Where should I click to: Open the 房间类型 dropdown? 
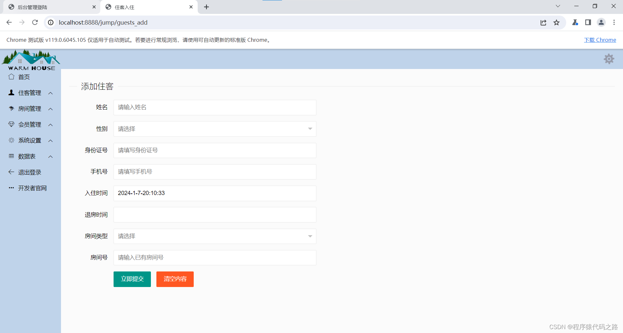[215, 236]
